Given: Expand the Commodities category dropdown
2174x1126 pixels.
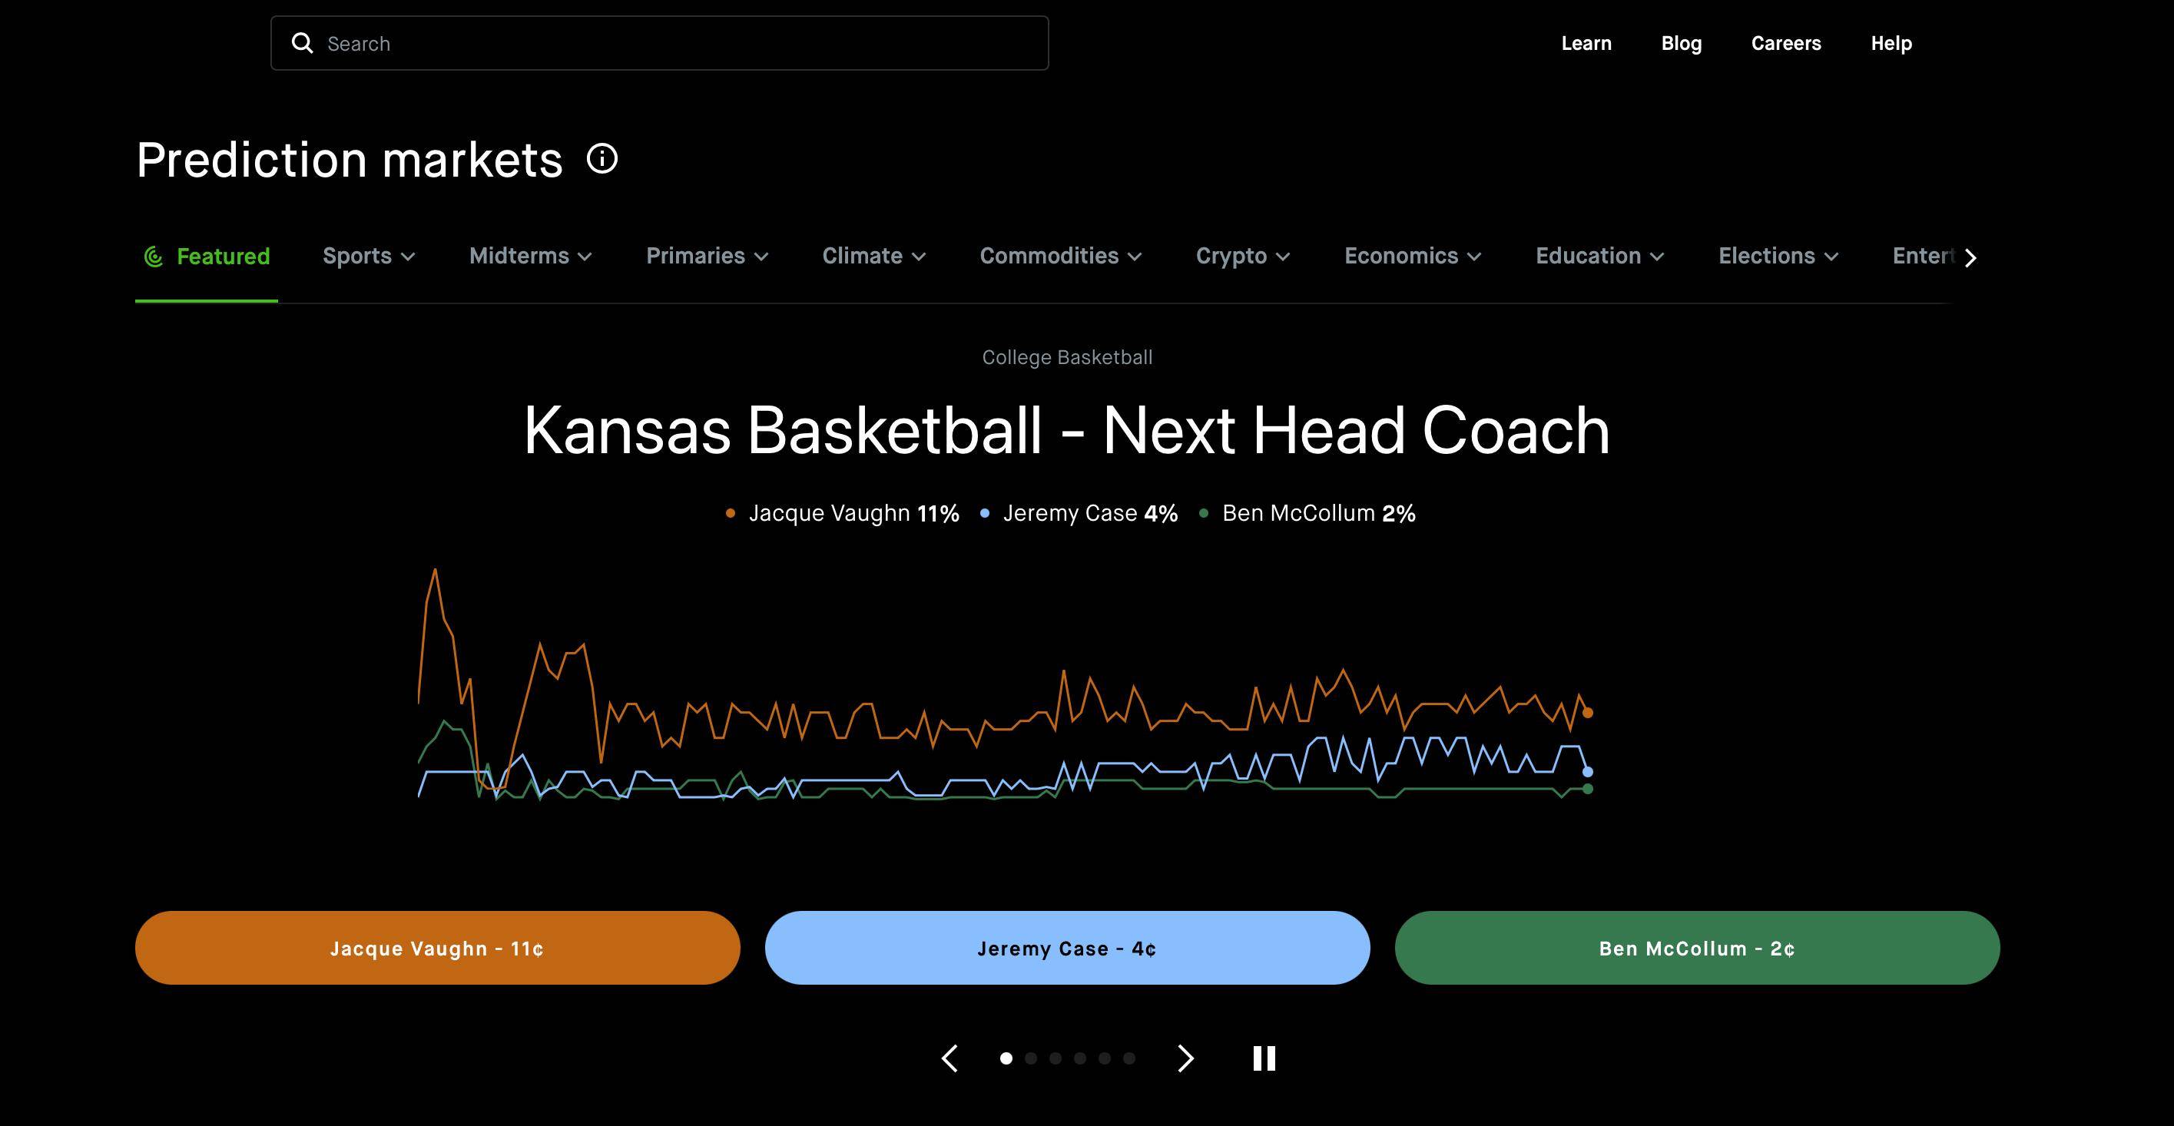Looking at the screenshot, I should pyautogui.click(x=1061, y=256).
